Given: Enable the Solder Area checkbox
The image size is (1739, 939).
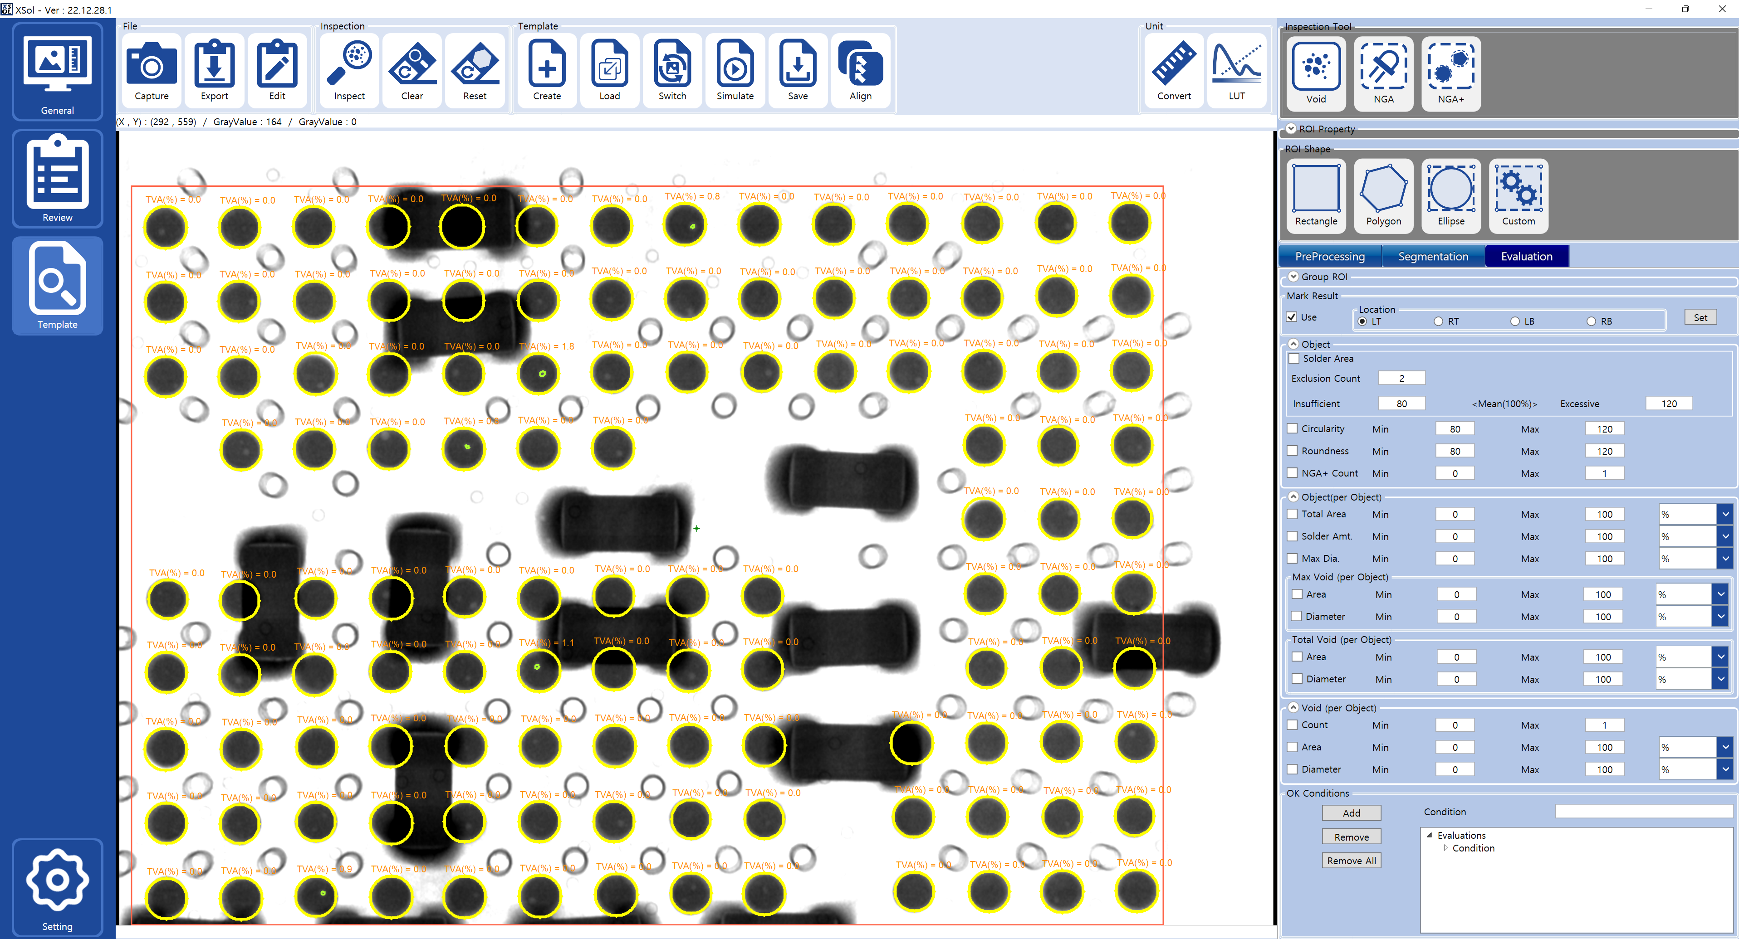Looking at the screenshot, I should [x=1294, y=359].
